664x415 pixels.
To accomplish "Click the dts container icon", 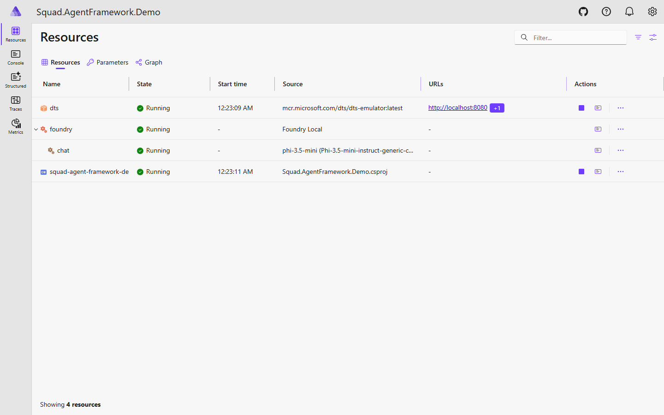I will click(44, 108).
